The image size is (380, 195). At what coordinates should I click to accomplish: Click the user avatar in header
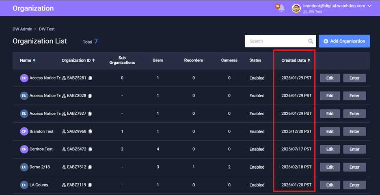(x=296, y=8)
